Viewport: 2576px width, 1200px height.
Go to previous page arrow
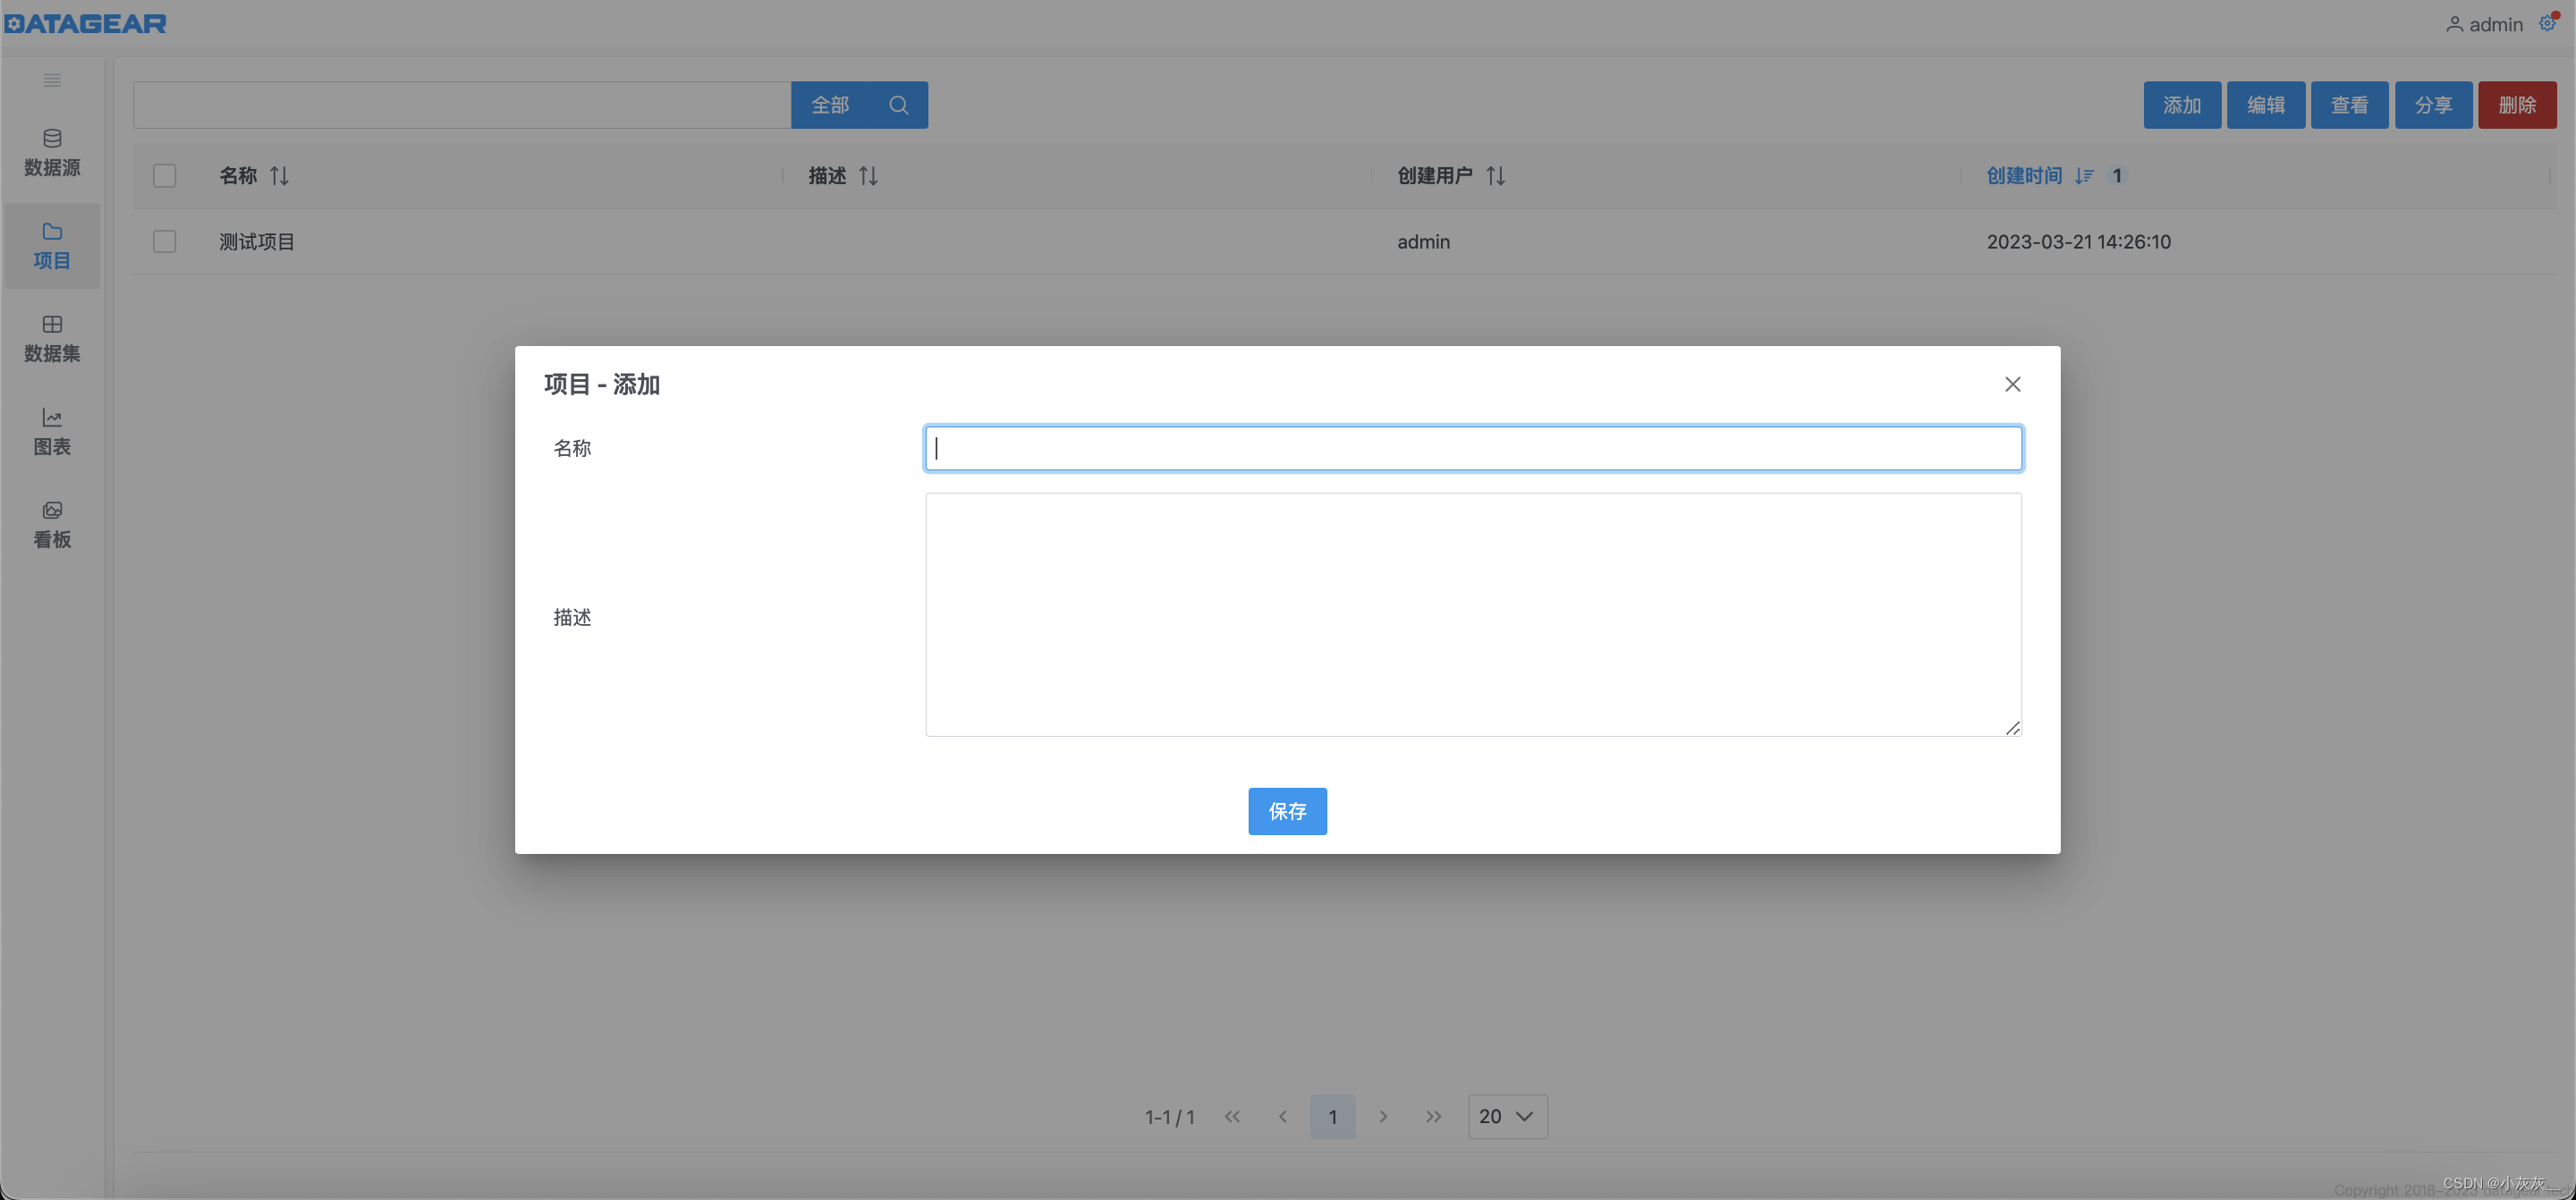click(x=1282, y=1117)
